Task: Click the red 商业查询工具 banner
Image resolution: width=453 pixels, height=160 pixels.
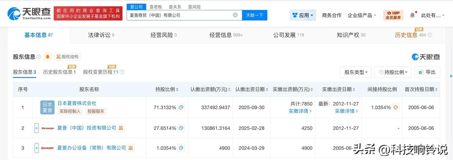Action: 88,13
